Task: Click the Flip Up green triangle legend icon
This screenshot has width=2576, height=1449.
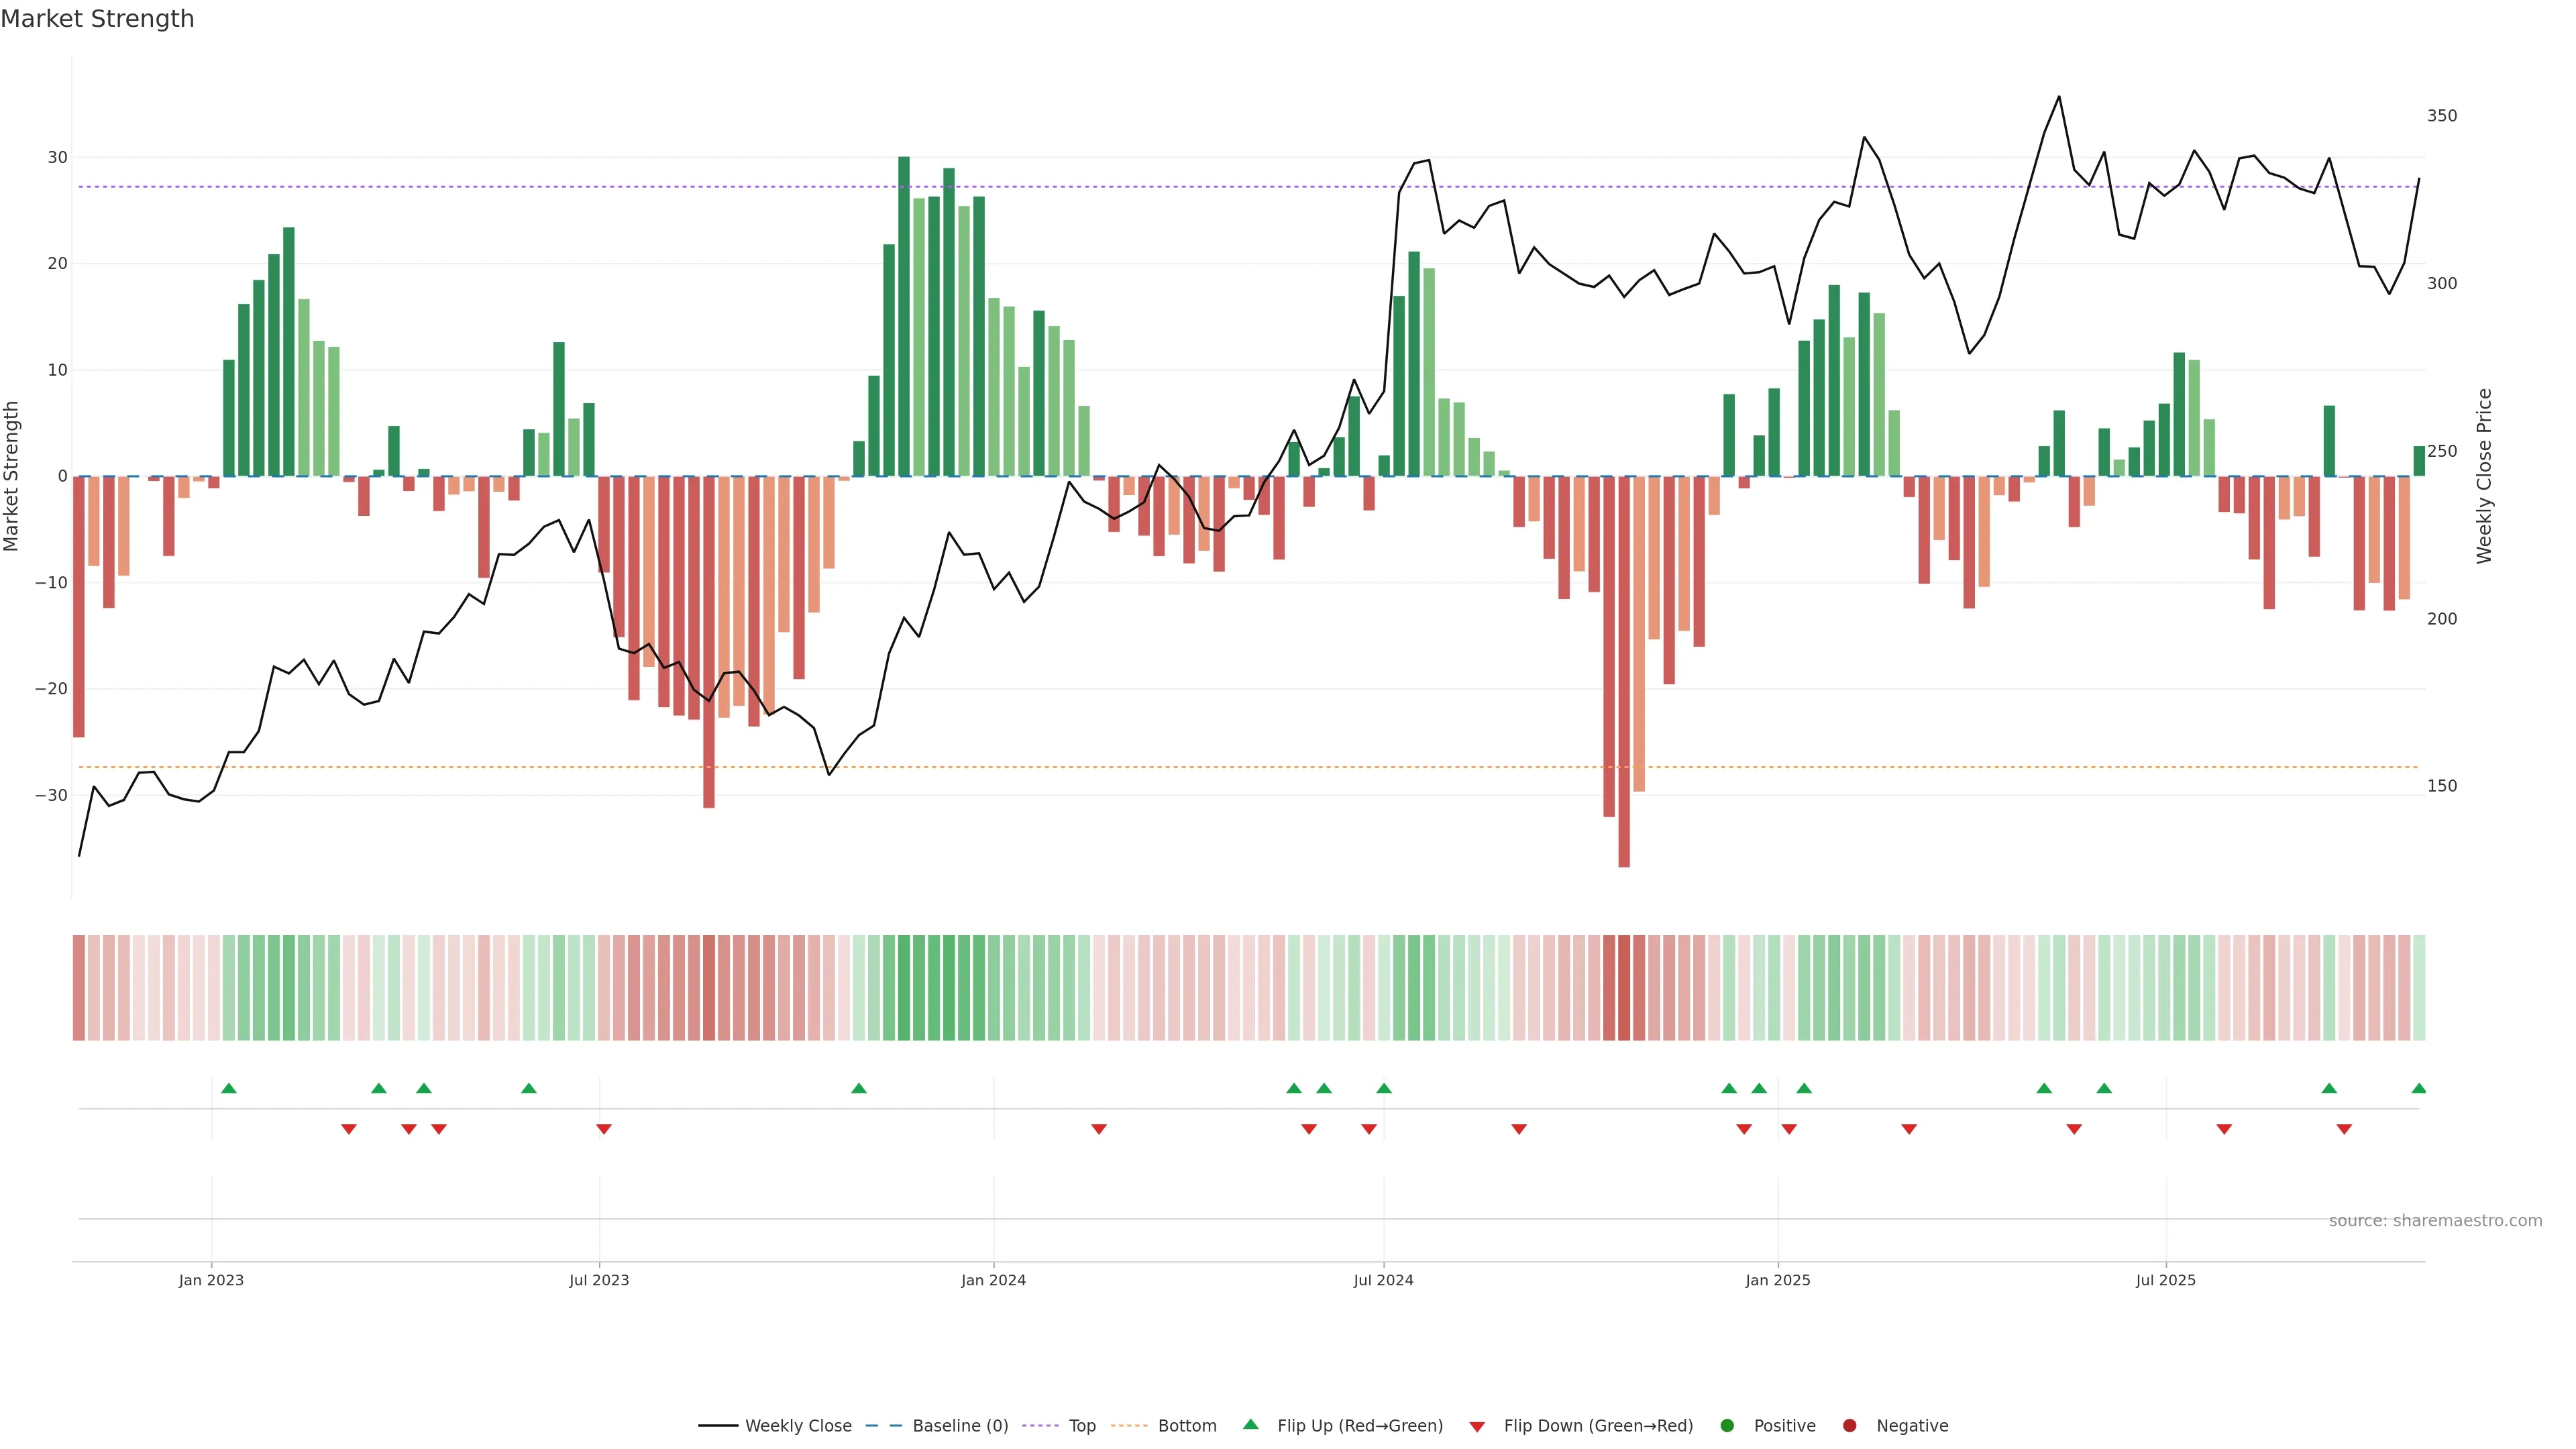Action: 1250,1425
